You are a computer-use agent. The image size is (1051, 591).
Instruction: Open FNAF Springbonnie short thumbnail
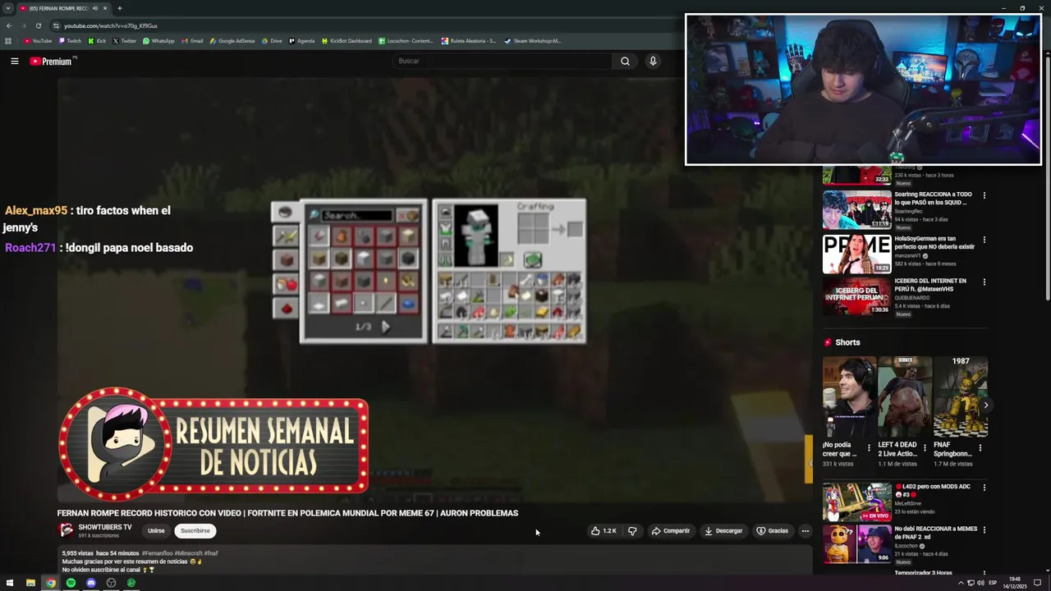961,396
